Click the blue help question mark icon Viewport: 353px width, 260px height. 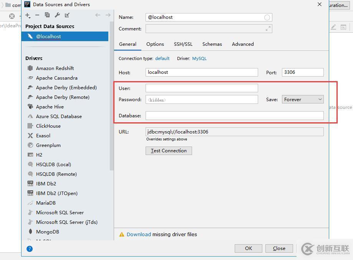pos(30,248)
